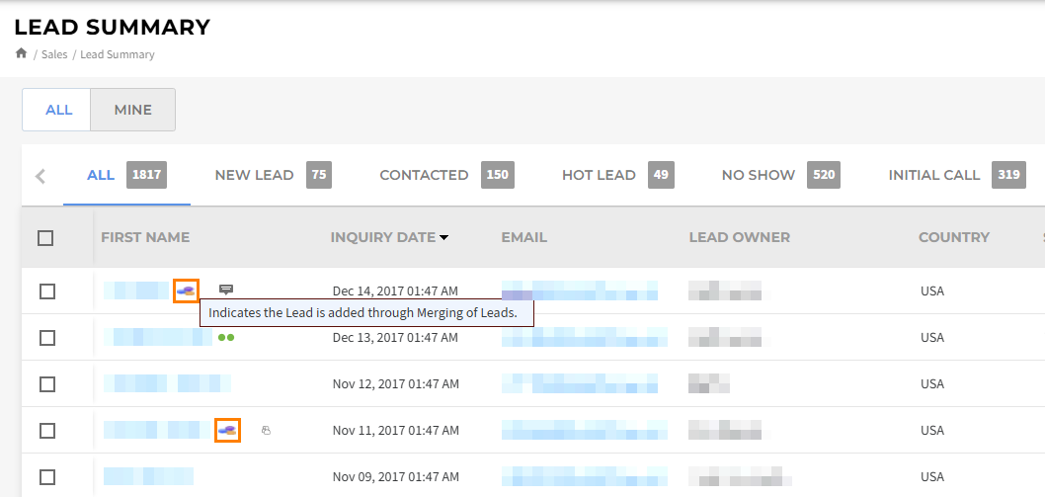
Task: Click email link in Nov 09 row
Action: coord(585,476)
